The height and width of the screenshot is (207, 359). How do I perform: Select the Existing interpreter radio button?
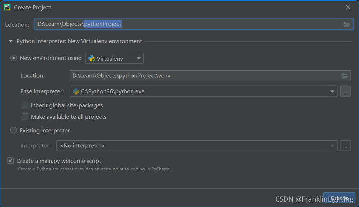click(x=14, y=130)
